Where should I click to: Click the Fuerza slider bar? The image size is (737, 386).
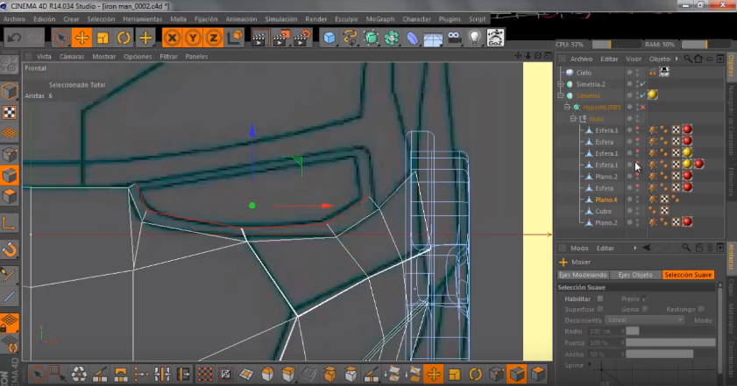pos(670,342)
